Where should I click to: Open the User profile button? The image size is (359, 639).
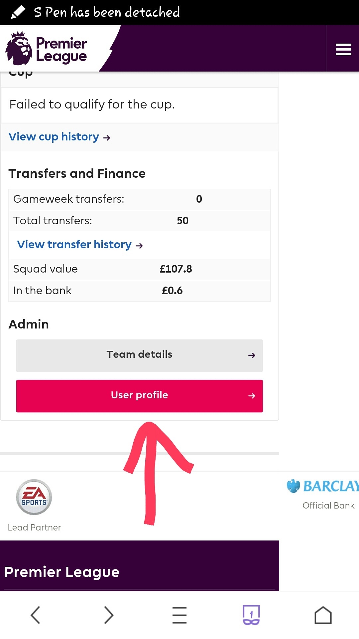pos(139,395)
